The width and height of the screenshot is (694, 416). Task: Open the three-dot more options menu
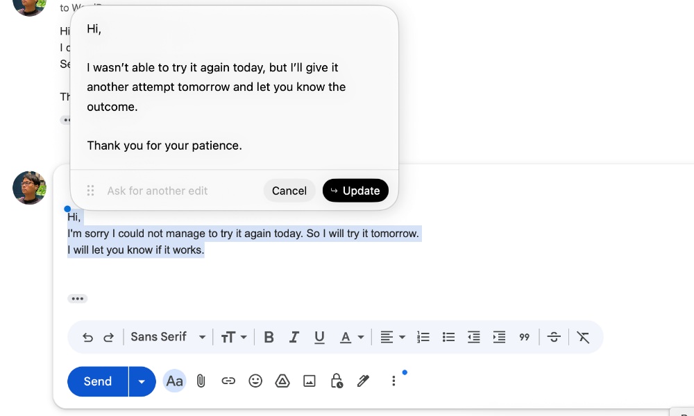393,381
